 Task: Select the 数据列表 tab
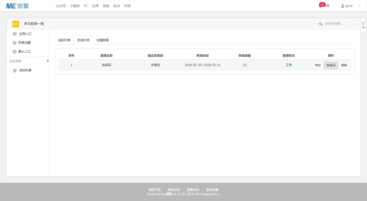pos(84,40)
